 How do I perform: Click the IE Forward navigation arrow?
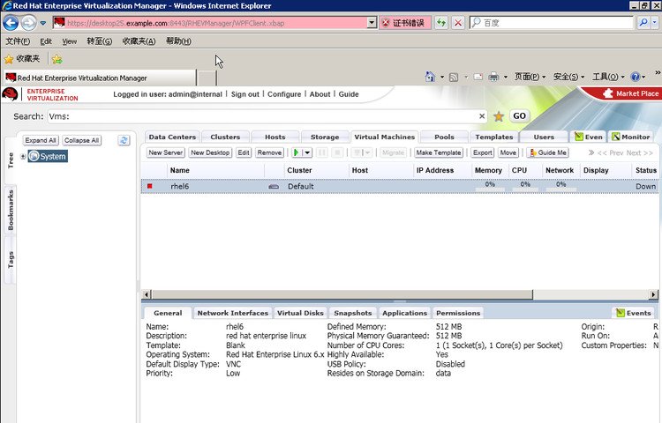28,23
